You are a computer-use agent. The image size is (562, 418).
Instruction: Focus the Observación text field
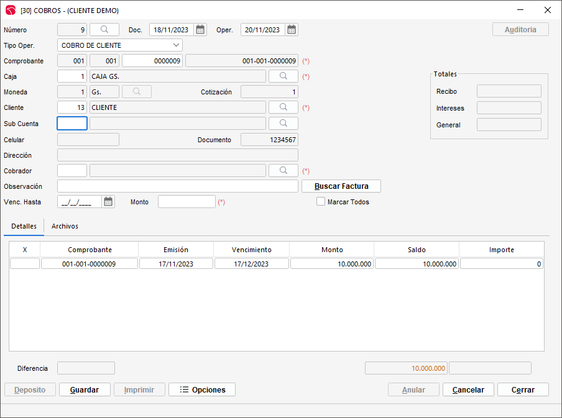click(177, 186)
